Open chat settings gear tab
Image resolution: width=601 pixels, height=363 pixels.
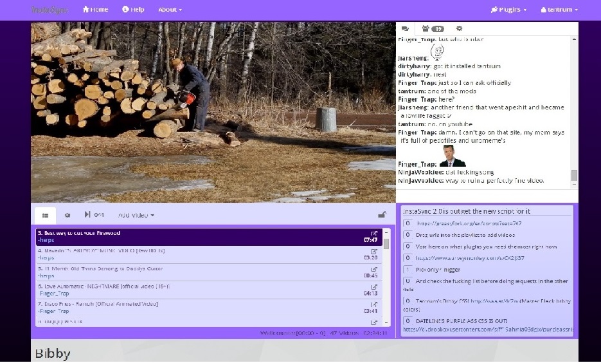(x=459, y=28)
